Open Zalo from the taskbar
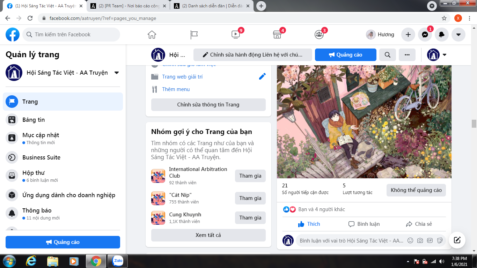 pyautogui.click(x=118, y=261)
